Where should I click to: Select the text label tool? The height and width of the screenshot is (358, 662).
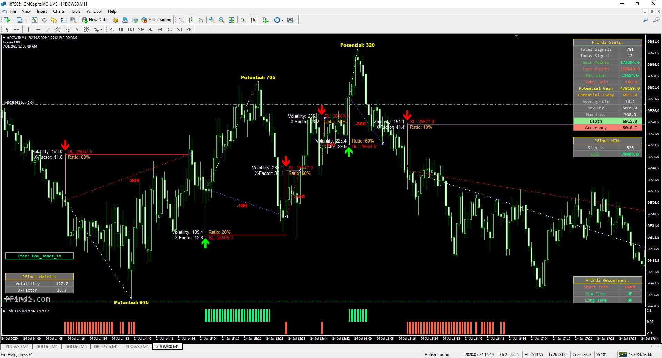(x=86, y=29)
